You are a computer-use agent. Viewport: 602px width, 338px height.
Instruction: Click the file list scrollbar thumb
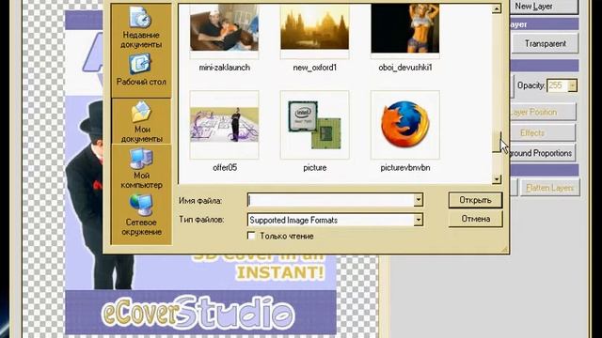tap(497, 142)
